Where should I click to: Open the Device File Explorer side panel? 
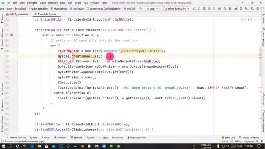tap(263, 120)
